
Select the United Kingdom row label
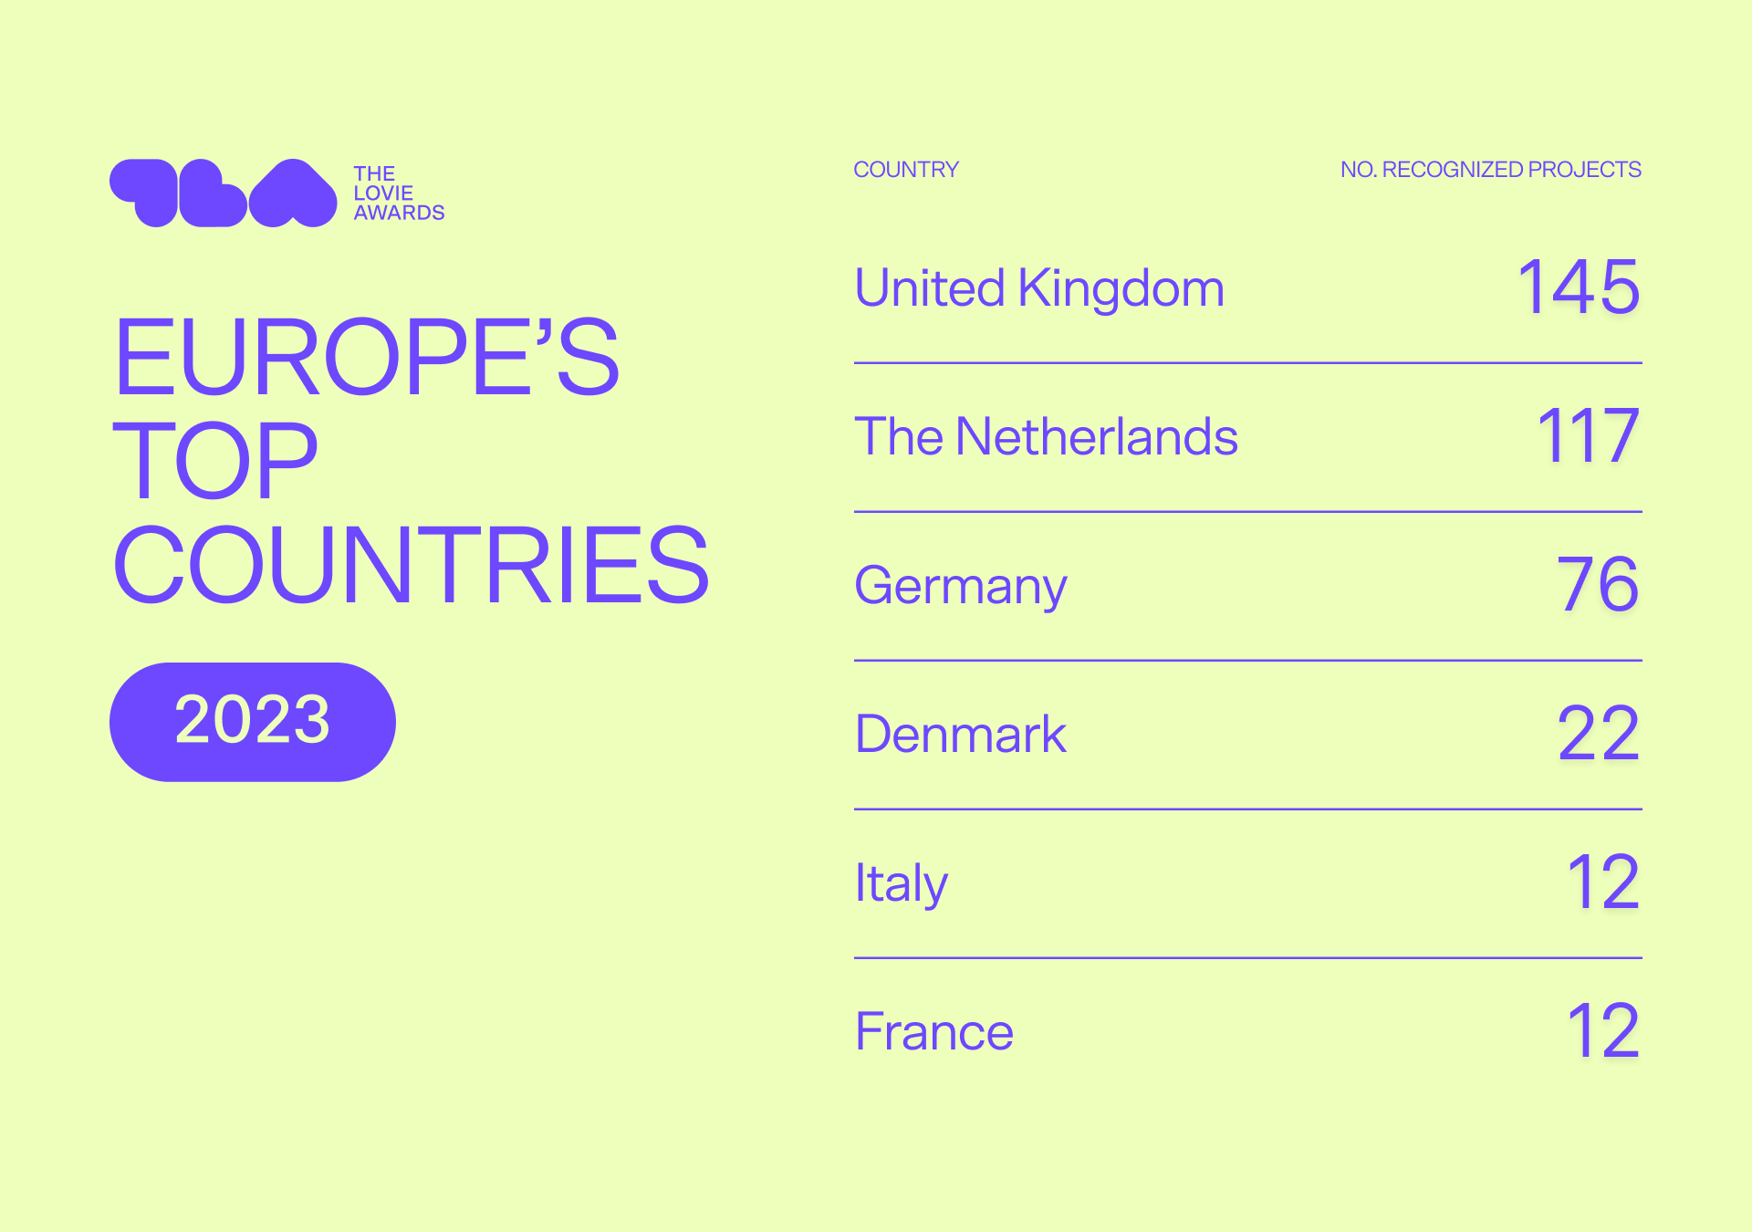pos(1039,288)
